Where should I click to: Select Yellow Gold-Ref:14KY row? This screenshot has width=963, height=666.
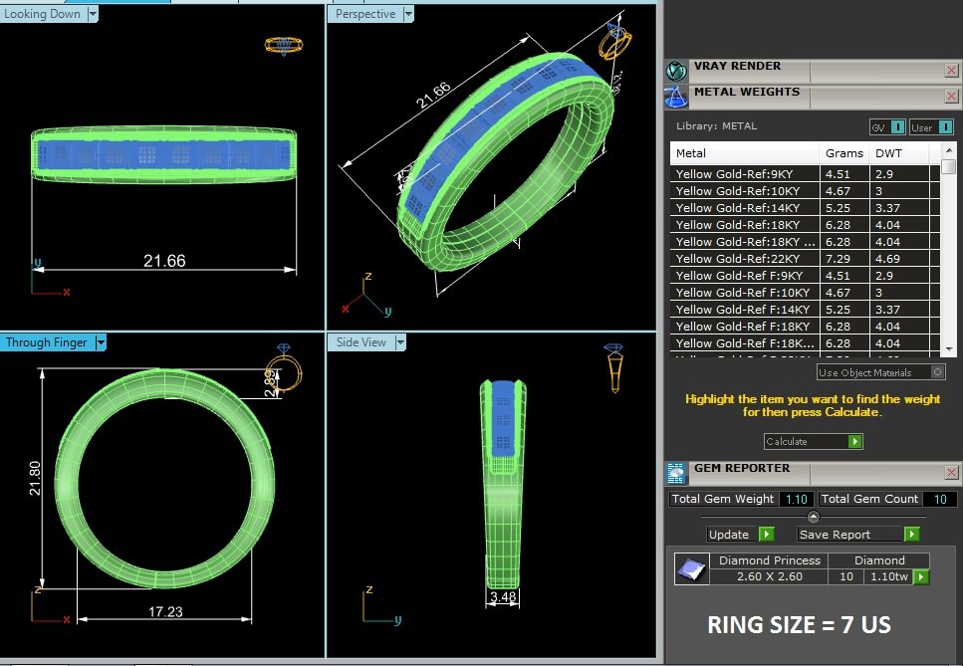(745, 208)
